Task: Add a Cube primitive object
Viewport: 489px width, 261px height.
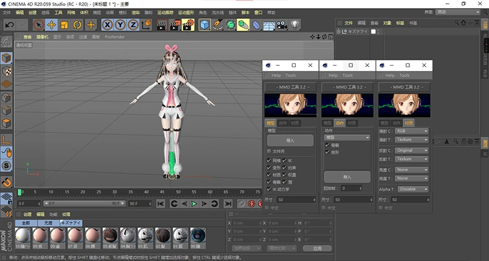Action: click(204, 24)
